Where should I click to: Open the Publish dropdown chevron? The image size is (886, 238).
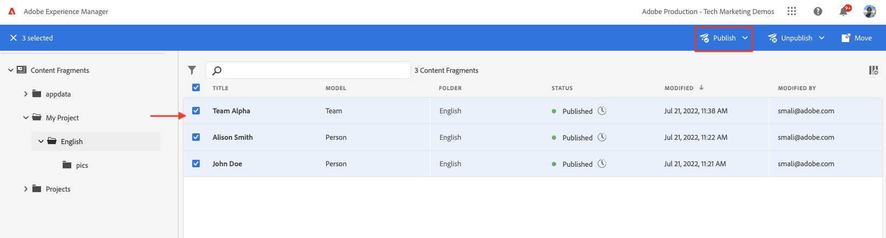coord(745,38)
